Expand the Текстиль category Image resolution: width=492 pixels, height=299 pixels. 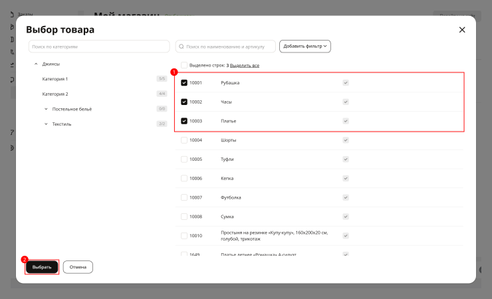pos(46,124)
